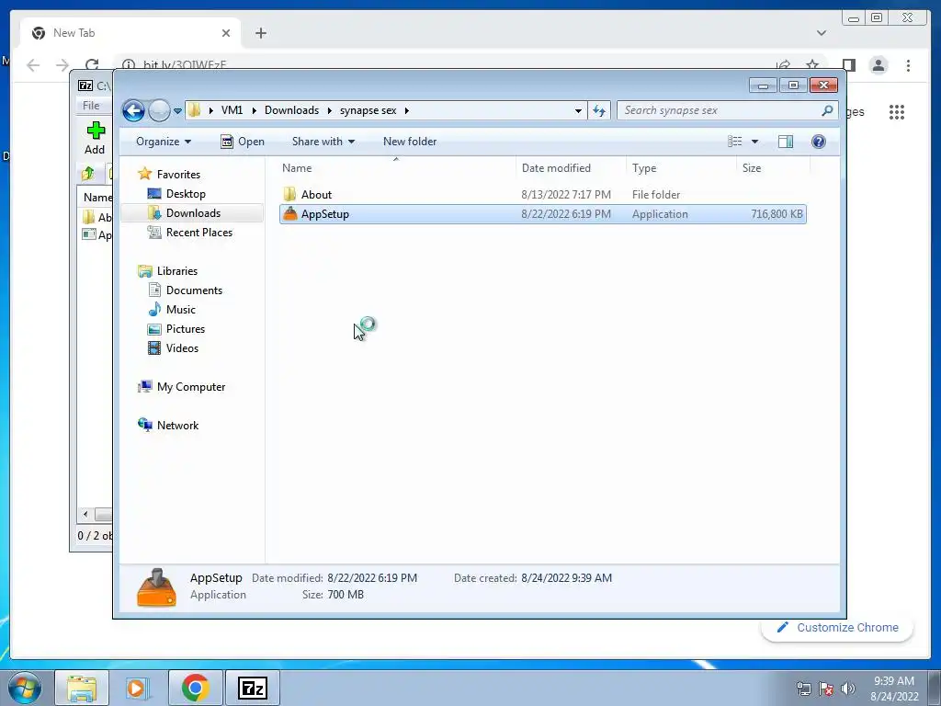Select My Computer in navigation pane

191,387
